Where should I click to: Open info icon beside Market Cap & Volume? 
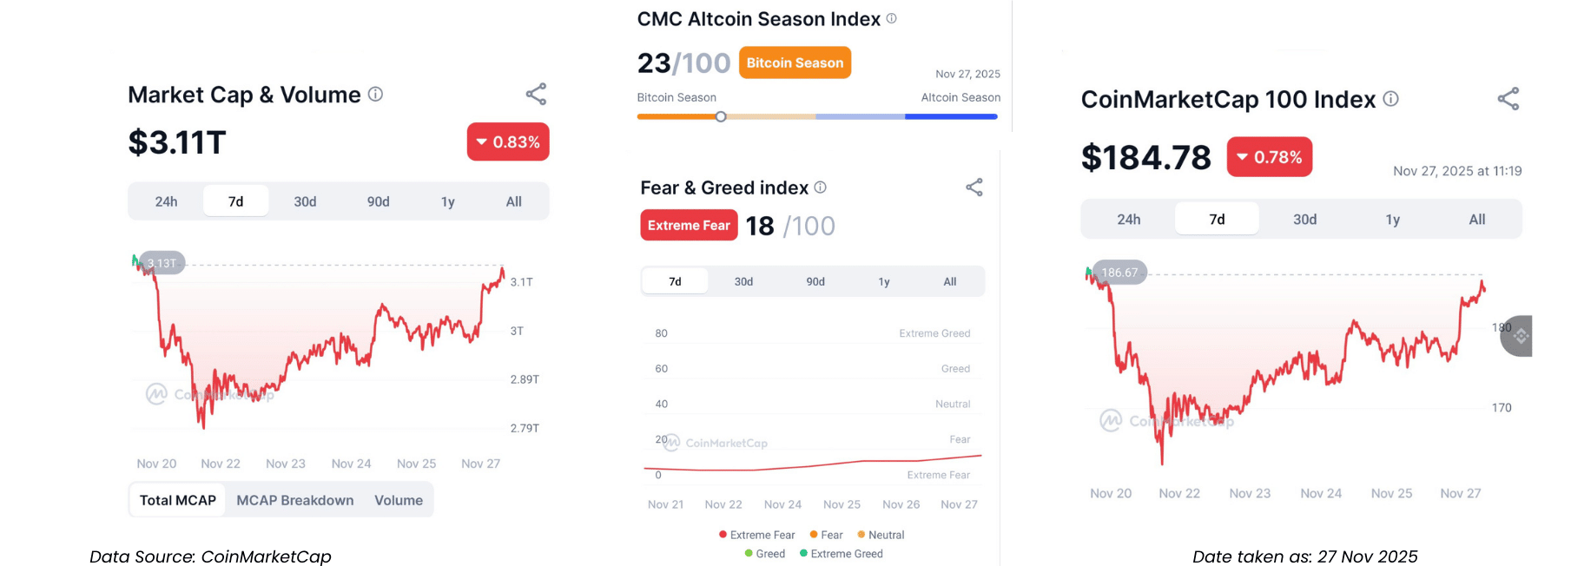[375, 94]
